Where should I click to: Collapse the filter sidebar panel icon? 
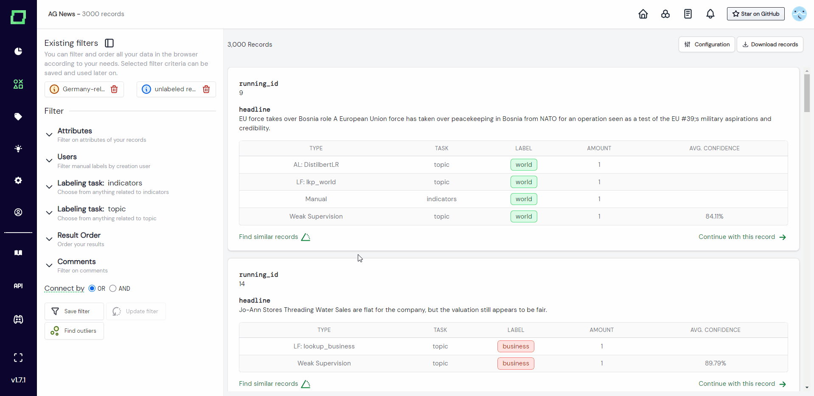point(109,43)
